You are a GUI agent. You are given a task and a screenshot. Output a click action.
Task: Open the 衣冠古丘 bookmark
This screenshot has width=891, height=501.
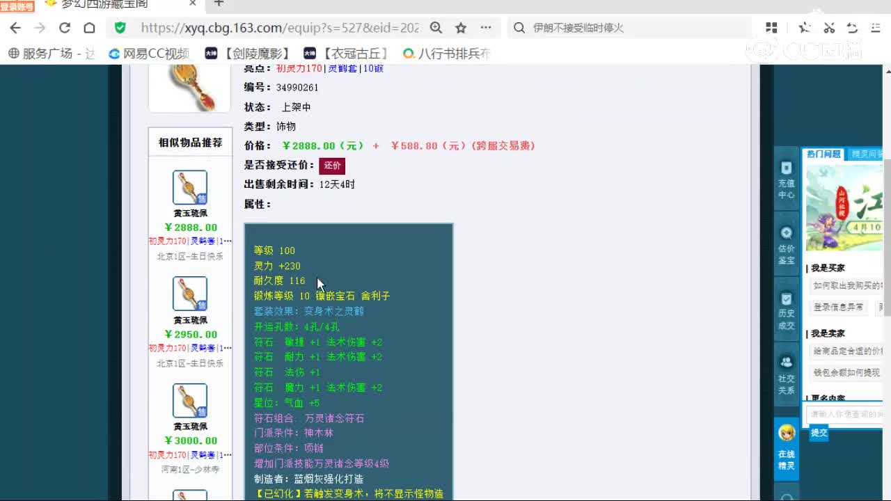click(x=346, y=54)
